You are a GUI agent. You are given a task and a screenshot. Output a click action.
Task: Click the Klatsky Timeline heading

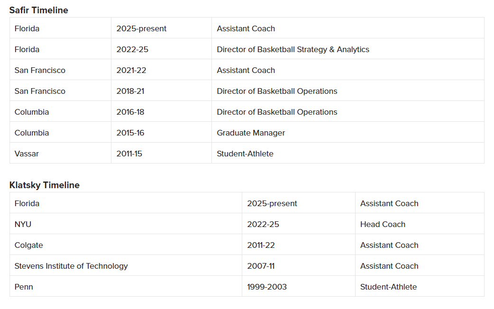pos(44,185)
